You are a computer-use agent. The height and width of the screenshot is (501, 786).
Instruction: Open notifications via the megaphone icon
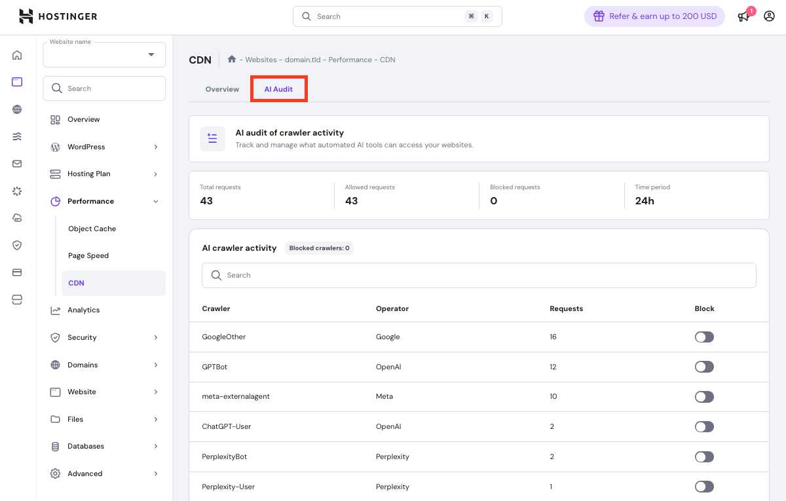click(743, 16)
